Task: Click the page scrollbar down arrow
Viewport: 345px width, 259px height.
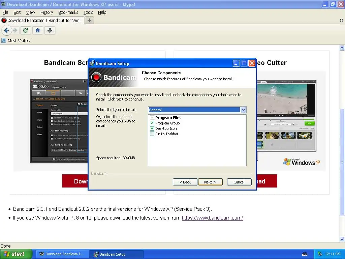Action: pyautogui.click(x=342, y=239)
